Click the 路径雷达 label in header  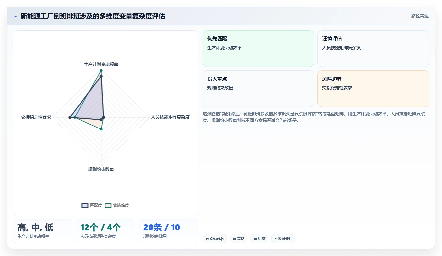(x=420, y=16)
